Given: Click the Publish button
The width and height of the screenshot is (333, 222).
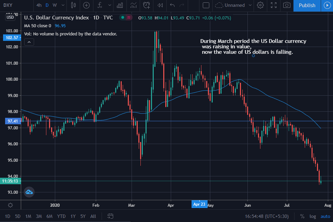Looking at the screenshot, I should point(307,5).
